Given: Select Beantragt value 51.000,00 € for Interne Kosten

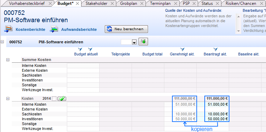Looking at the screenshot, I should (x=218, y=105).
